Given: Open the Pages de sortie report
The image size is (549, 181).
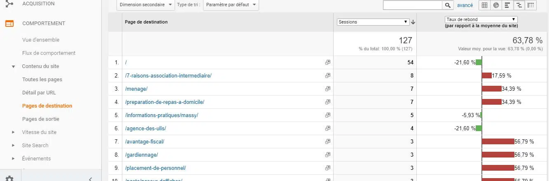Looking at the screenshot, I should [41, 119].
